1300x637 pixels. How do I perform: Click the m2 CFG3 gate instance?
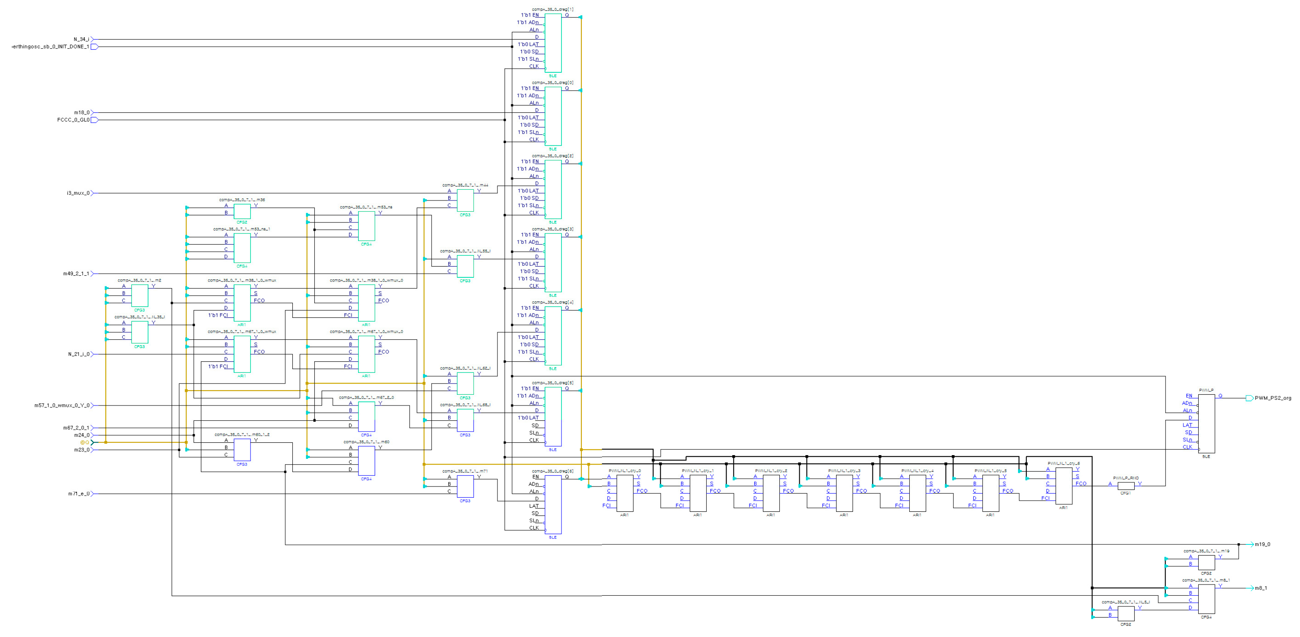point(140,296)
